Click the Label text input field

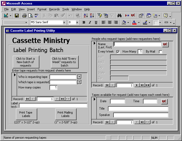(53, 105)
